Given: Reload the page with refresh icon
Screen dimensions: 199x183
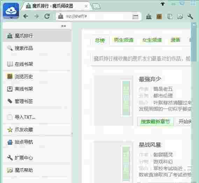Looking at the screenshot, I should pos(47,16).
